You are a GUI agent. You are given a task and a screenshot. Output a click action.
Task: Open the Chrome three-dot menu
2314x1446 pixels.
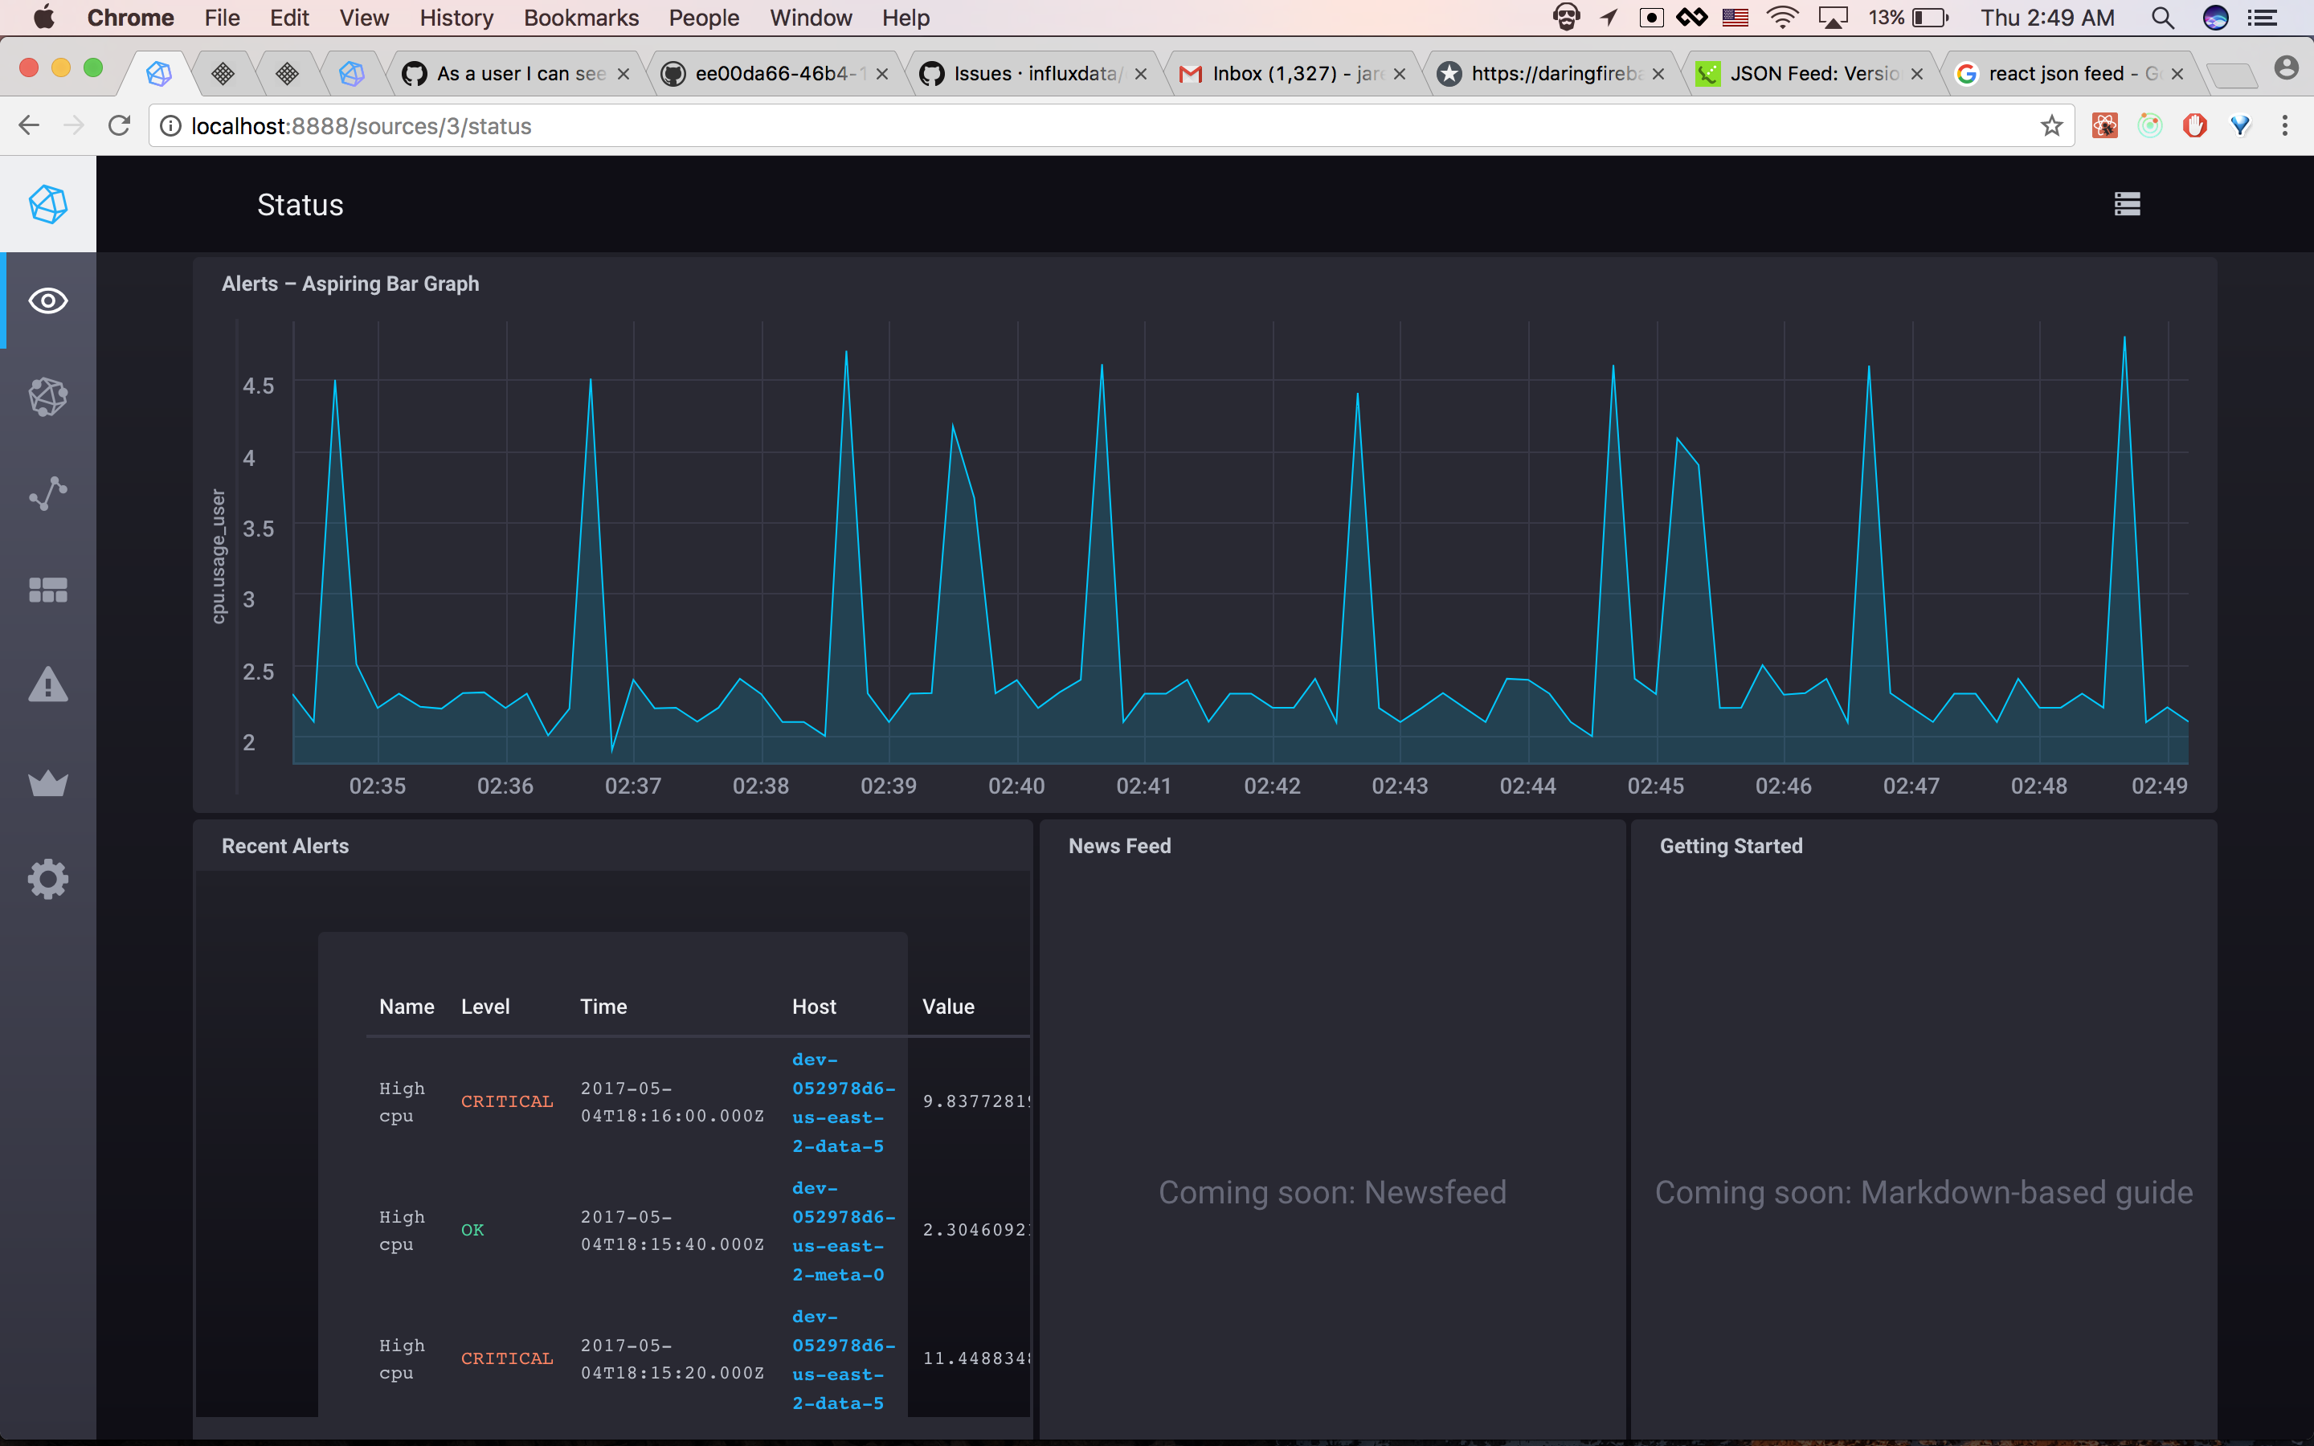point(2285,125)
